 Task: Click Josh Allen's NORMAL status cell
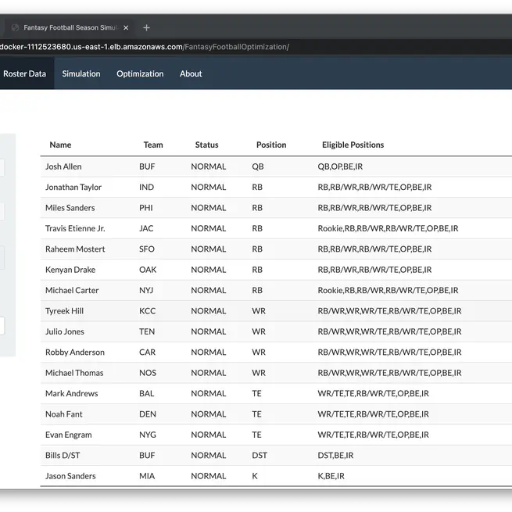(209, 166)
